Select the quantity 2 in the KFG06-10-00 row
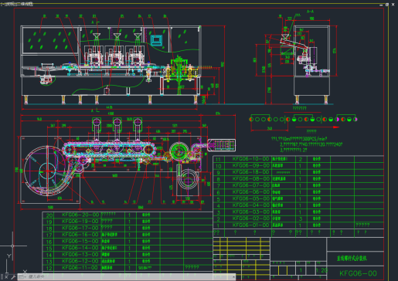 (x=301, y=159)
